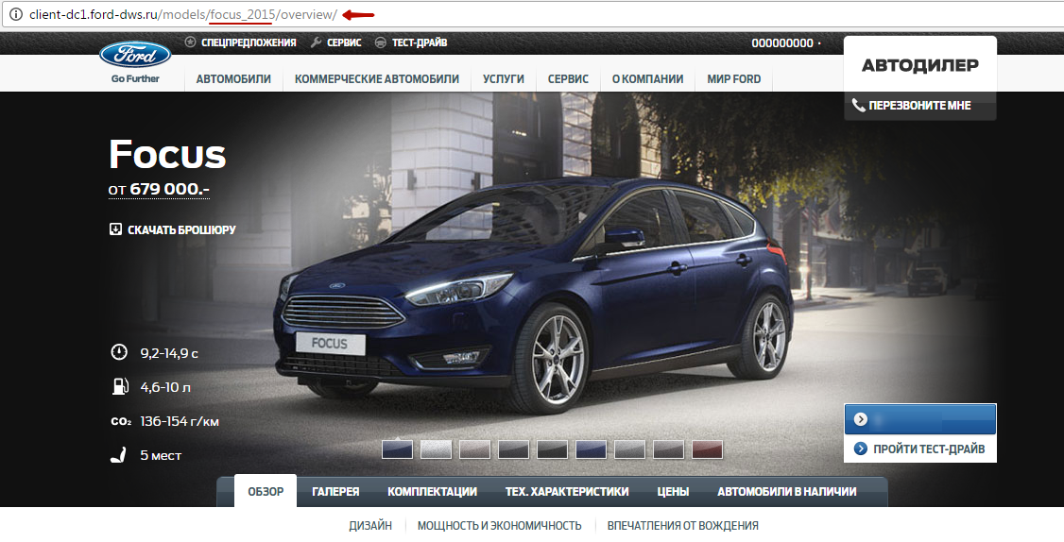Click the 4,6-10 л fuel value
Screen dimensions: 1064x542
point(165,387)
